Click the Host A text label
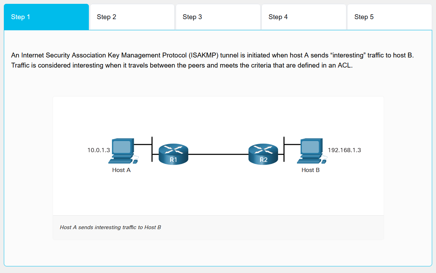The image size is (436, 273). [121, 170]
